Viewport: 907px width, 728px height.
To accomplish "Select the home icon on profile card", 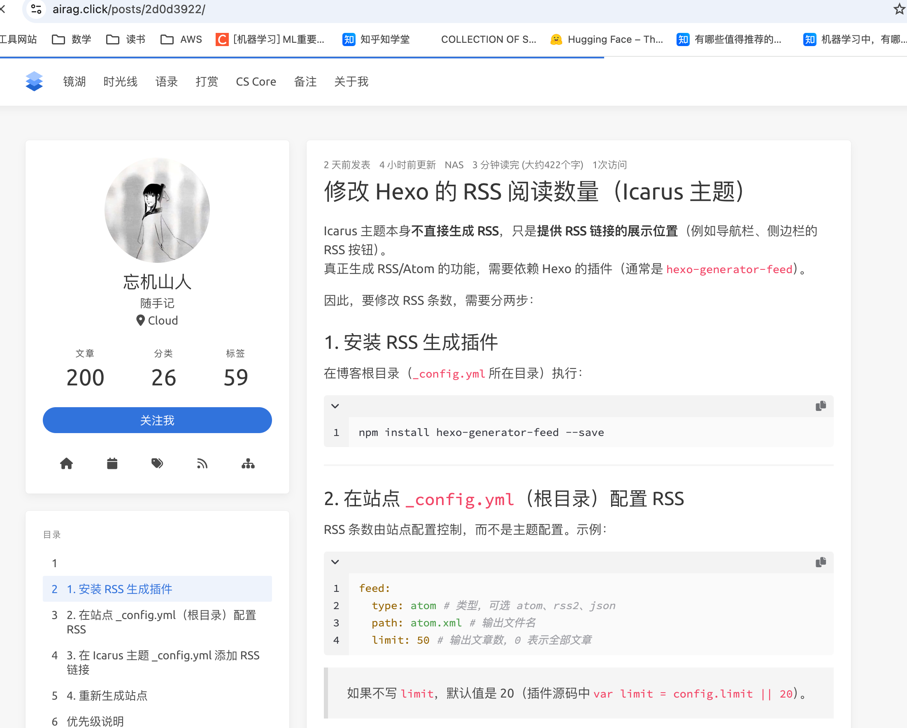I will pyautogui.click(x=67, y=464).
